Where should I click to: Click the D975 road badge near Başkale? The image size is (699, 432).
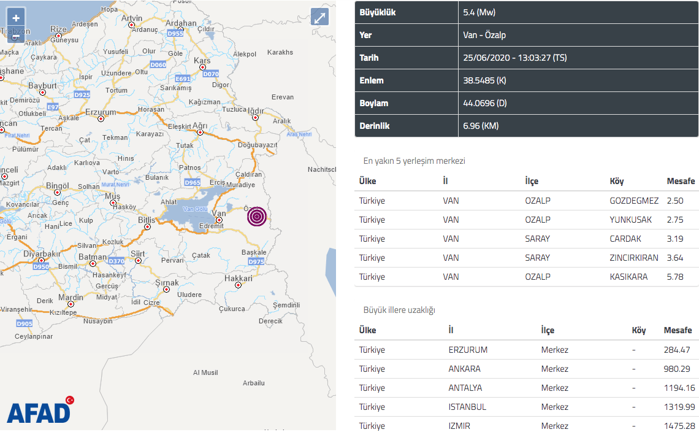click(x=256, y=261)
